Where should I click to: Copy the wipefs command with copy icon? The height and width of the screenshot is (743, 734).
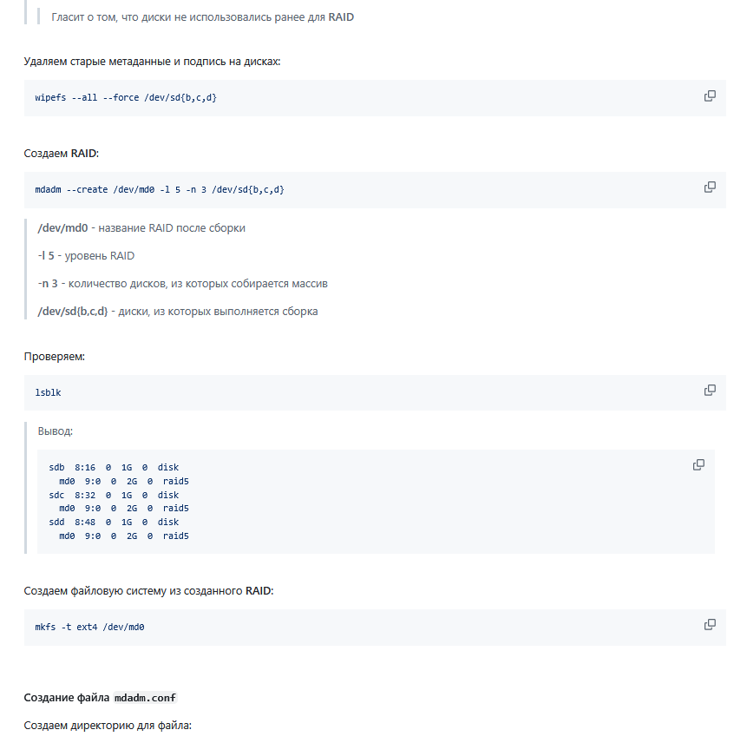point(710,96)
